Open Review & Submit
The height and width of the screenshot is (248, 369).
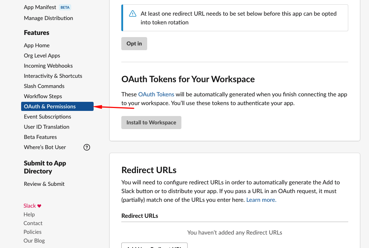click(44, 184)
